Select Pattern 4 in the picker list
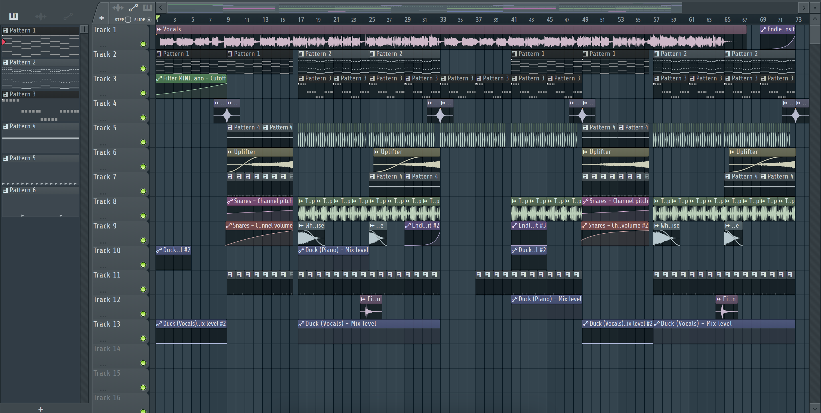The image size is (821, 413). coord(40,126)
